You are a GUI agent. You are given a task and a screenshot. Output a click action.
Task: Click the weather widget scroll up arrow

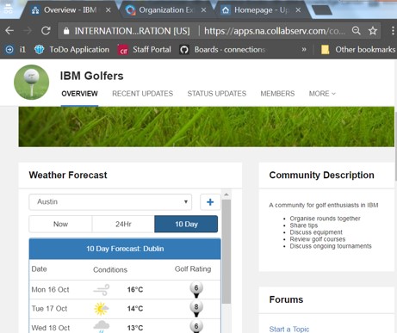pyautogui.click(x=226, y=194)
